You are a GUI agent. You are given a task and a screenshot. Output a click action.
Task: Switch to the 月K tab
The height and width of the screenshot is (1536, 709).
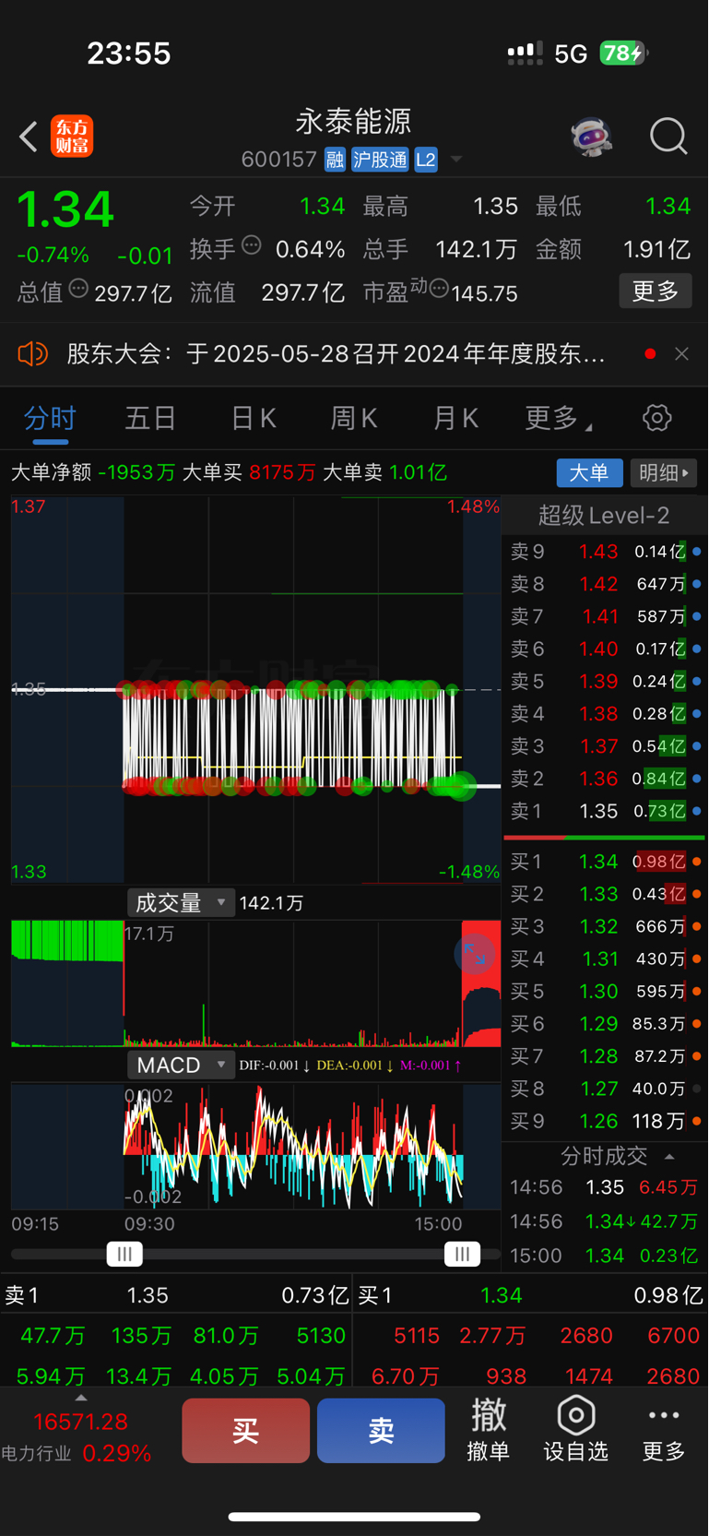tap(455, 419)
